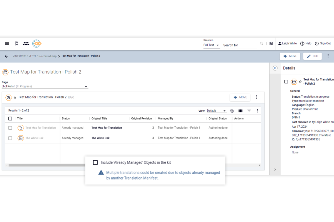
Task: Open the users group icon
Action: point(26,44)
